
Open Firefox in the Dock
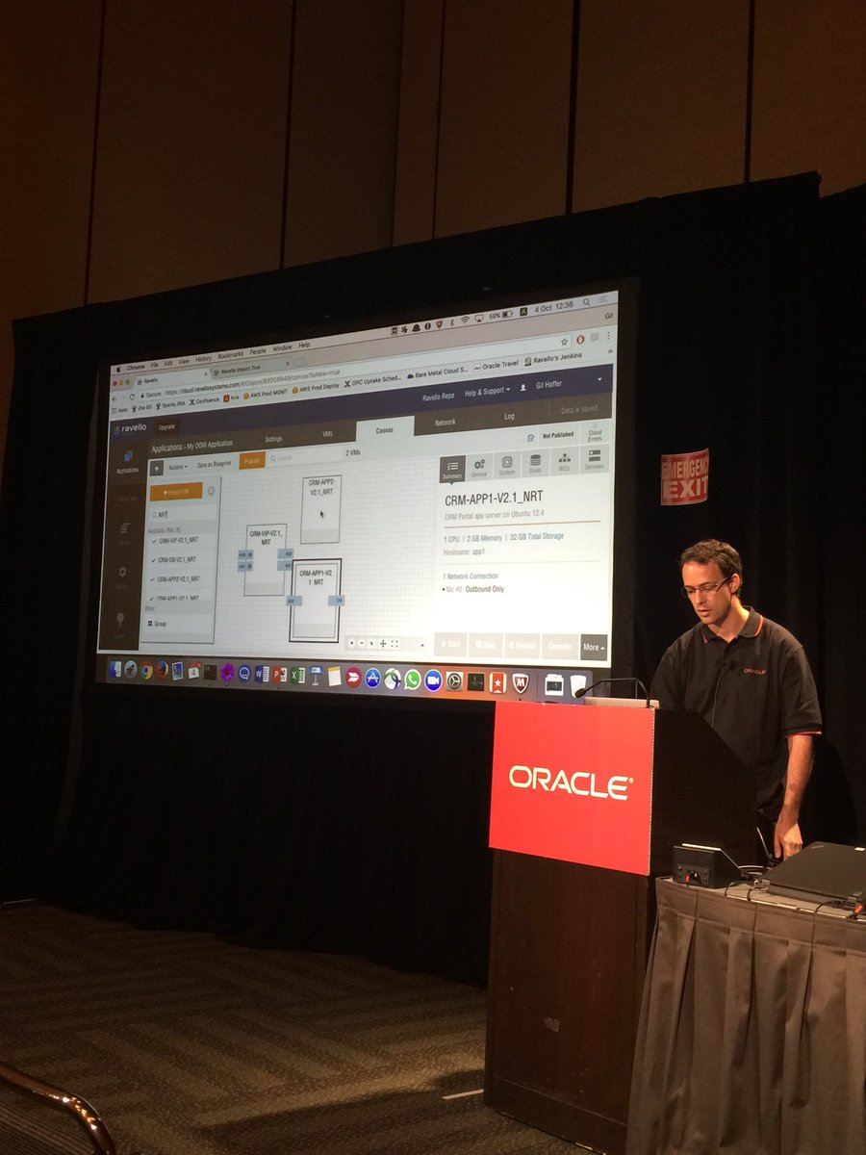(162, 671)
